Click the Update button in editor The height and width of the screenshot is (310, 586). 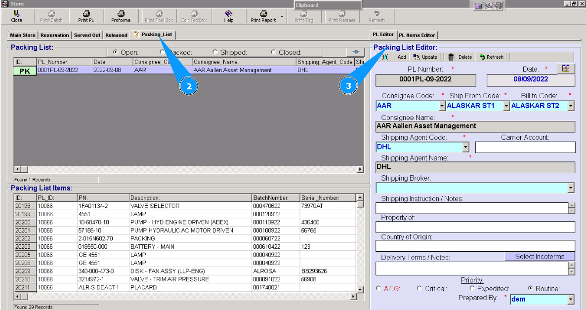coord(425,57)
